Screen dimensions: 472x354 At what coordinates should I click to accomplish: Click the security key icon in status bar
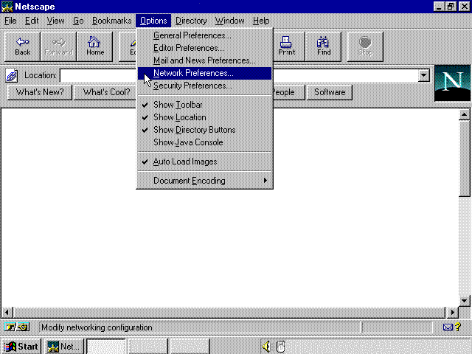coord(17,327)
